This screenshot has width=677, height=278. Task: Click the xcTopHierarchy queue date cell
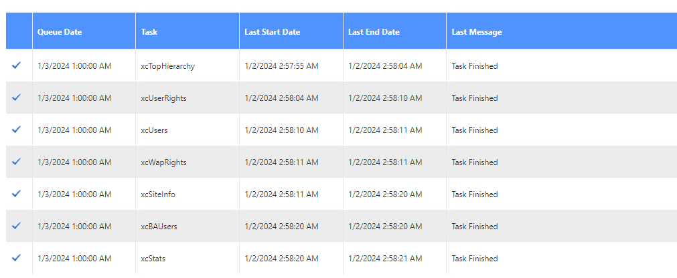tap(74, 66)
